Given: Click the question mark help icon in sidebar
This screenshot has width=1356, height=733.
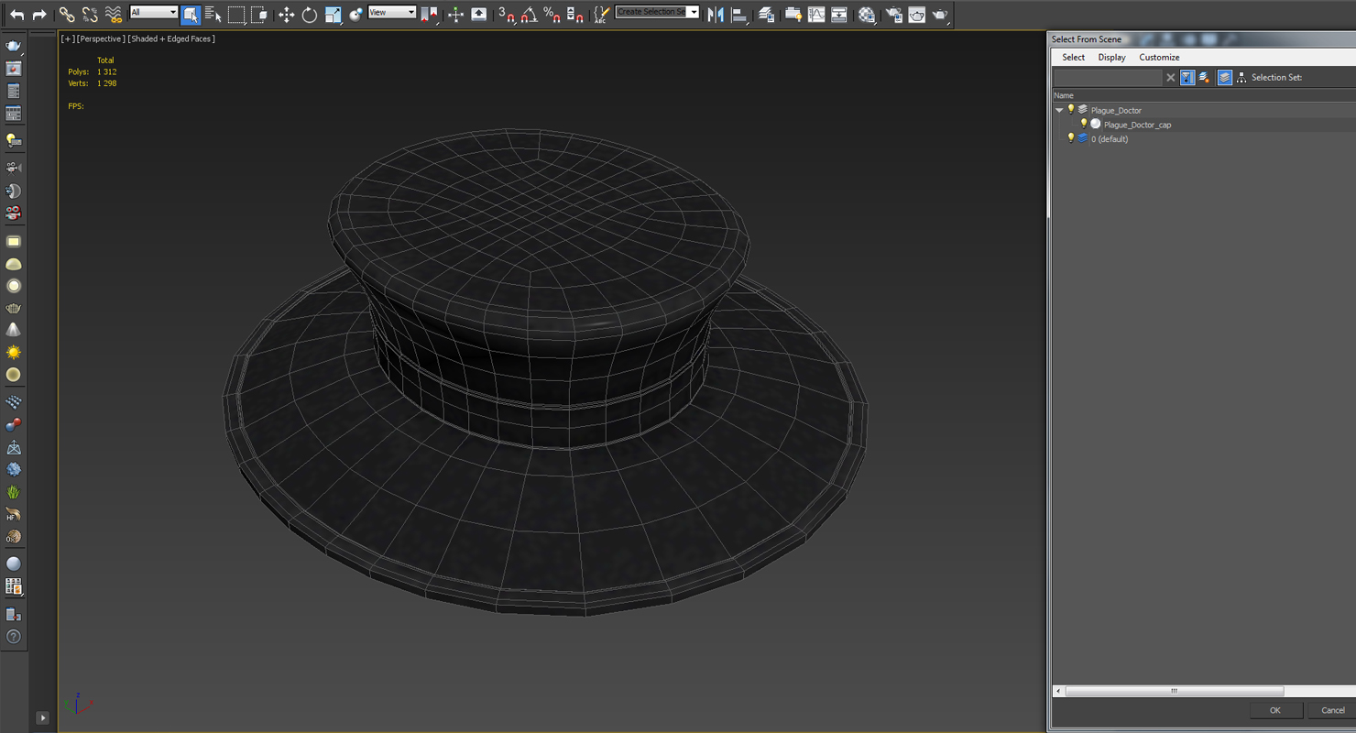Looking at the screenshot, I should [x=13, y=637].
